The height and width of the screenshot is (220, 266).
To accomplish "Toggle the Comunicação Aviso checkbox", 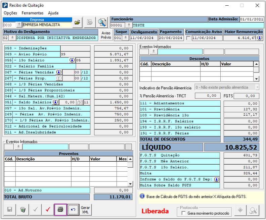I will click(188, 38).
